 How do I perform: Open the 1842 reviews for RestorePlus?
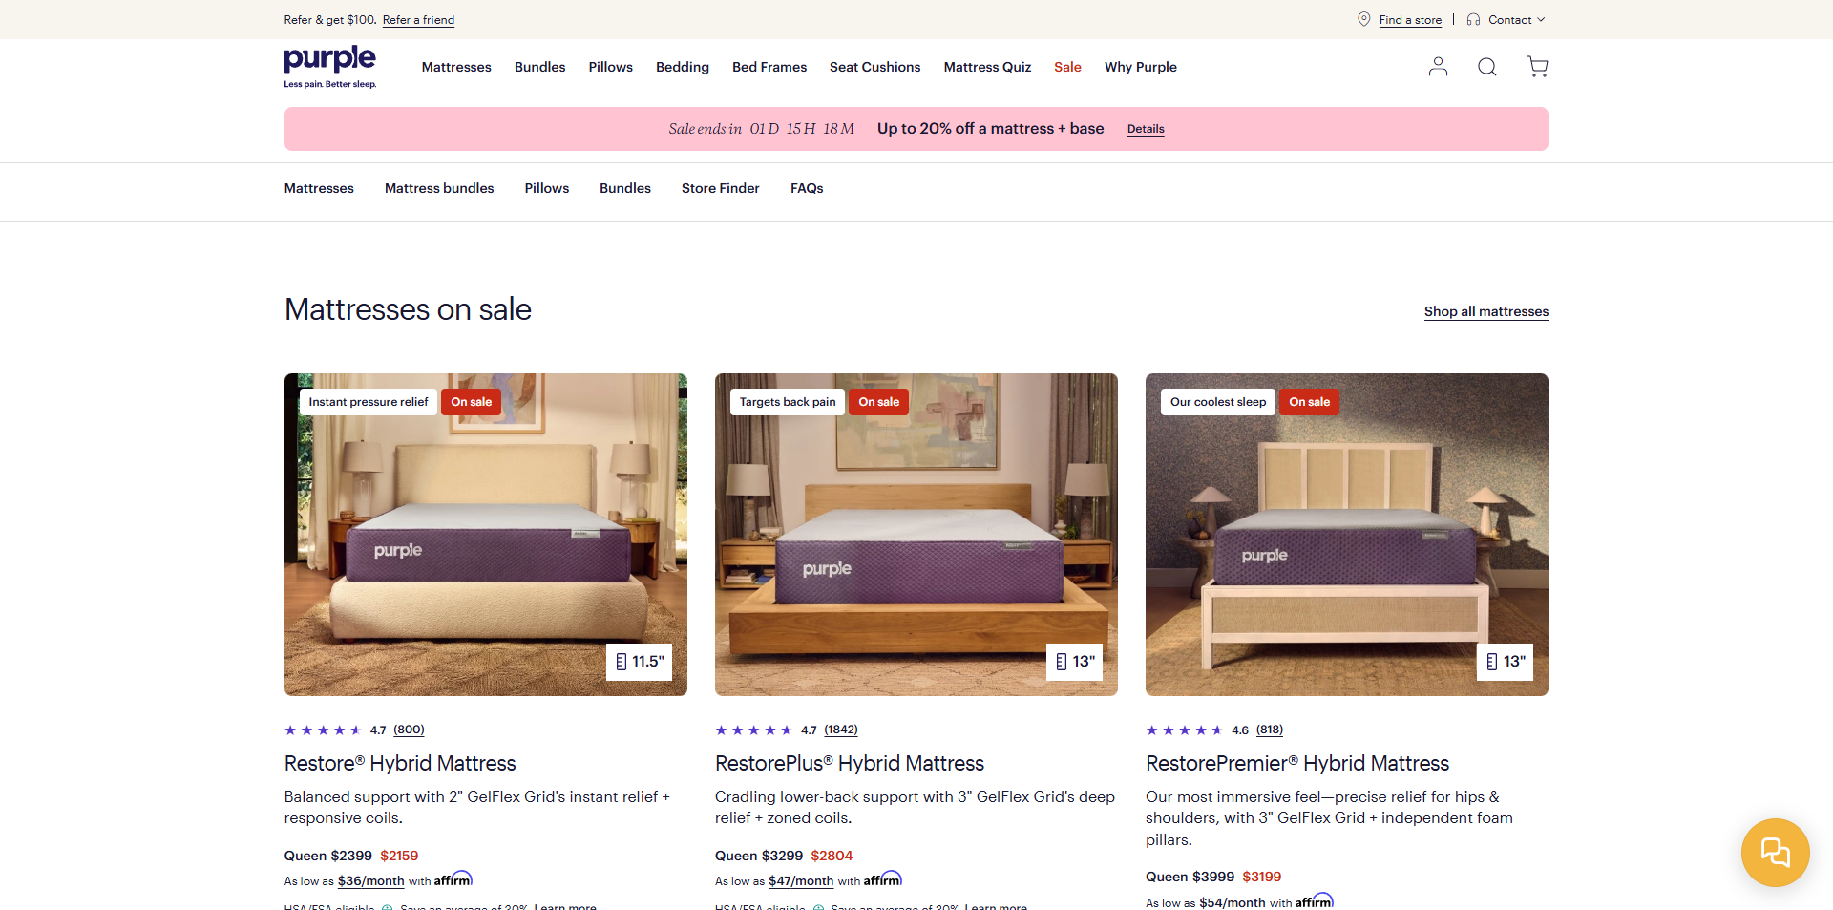point(840,730)
